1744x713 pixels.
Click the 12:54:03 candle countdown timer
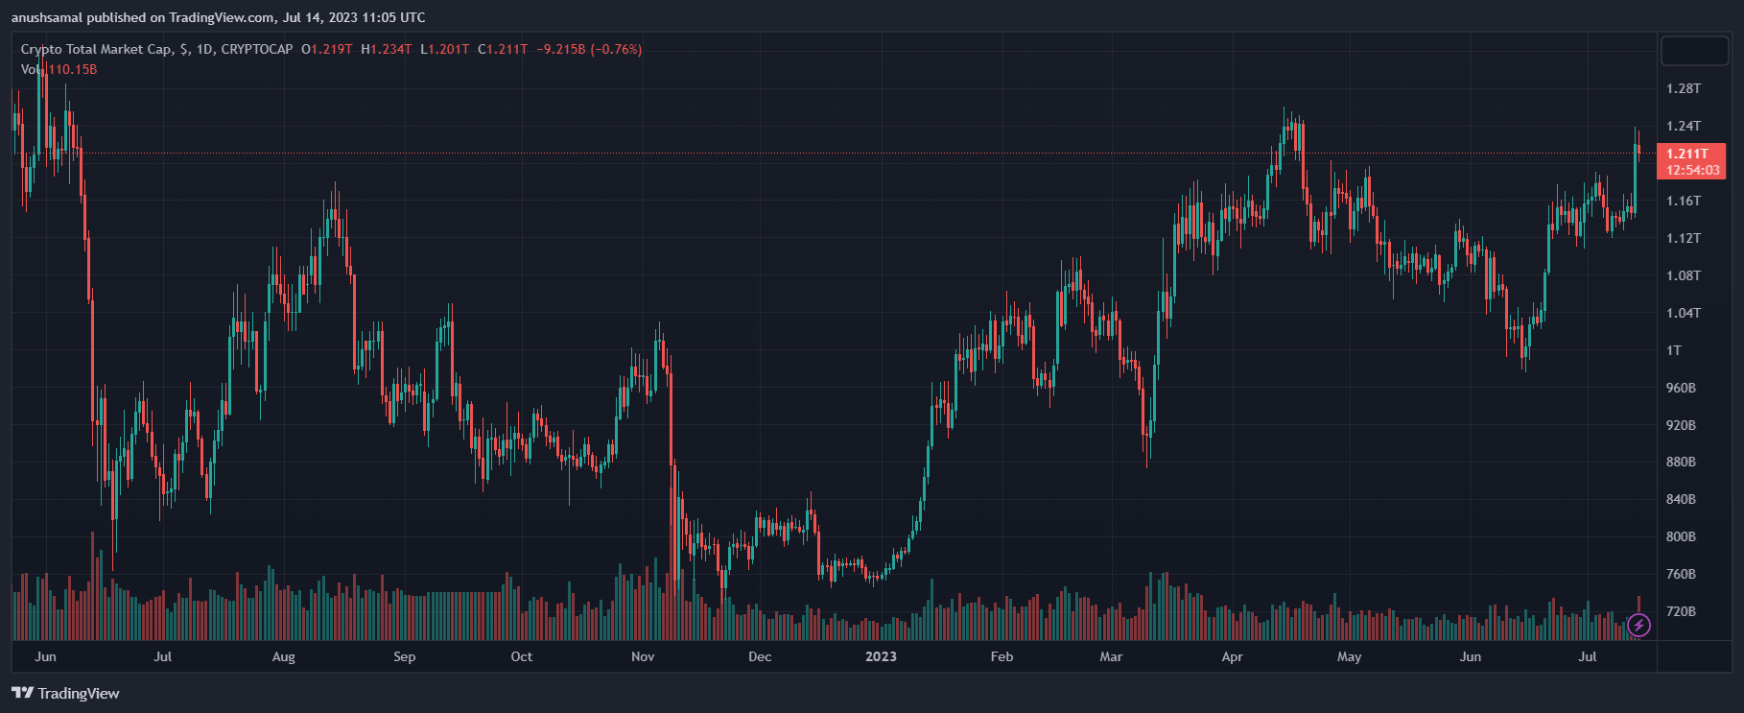coord(1692,170)
